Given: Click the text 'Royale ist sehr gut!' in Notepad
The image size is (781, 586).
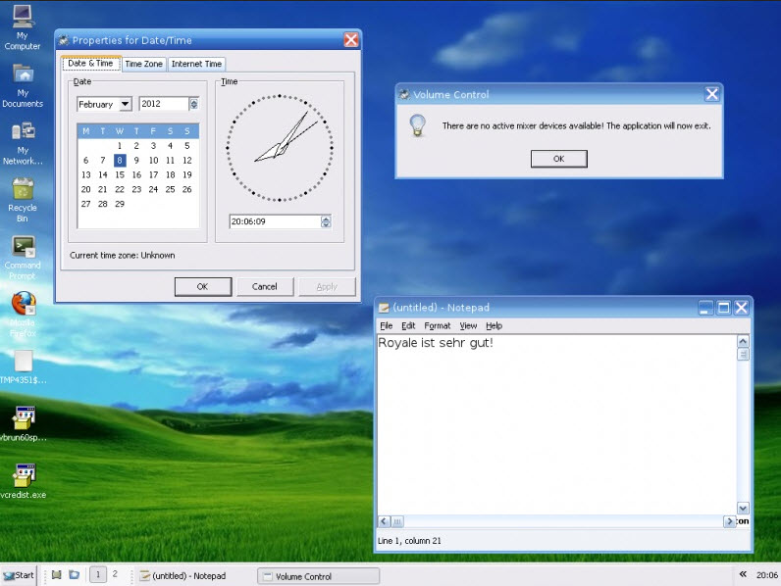Looking at the screenshot, I should point(436,343).
